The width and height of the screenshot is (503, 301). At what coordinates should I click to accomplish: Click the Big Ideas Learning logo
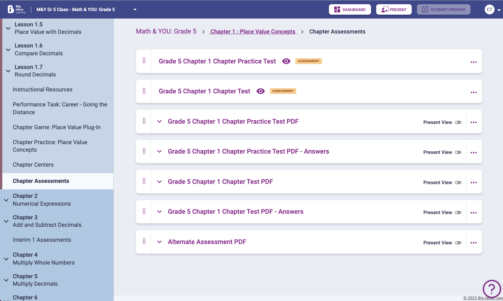pos(16,9)
